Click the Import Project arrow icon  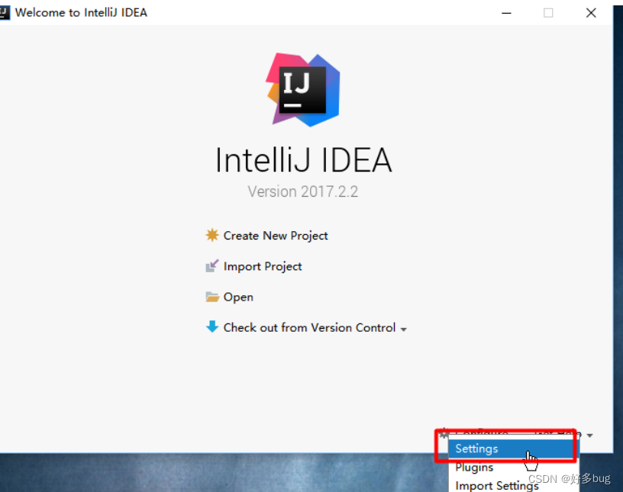[x=212, y=266]
